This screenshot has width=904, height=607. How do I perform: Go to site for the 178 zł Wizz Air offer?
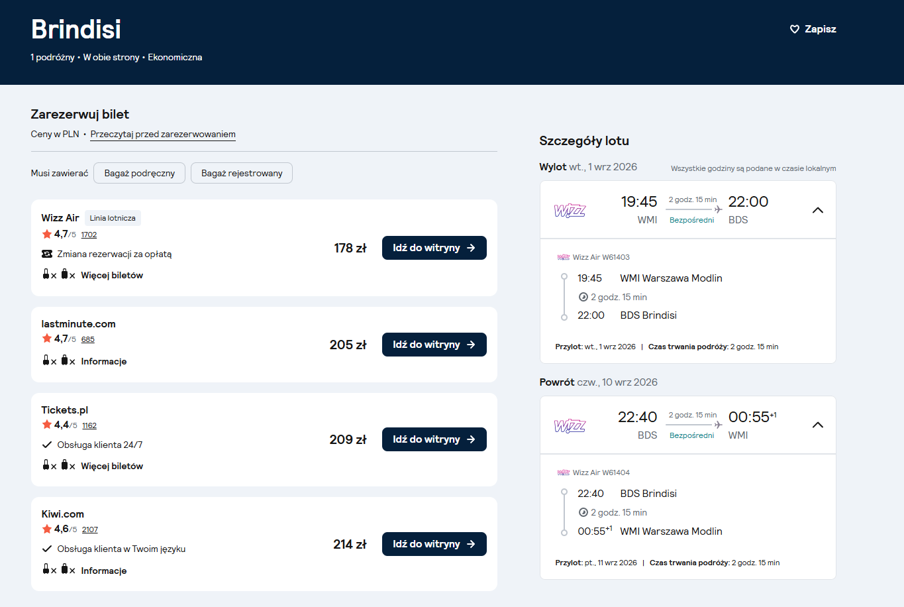[x=434, y=248]
